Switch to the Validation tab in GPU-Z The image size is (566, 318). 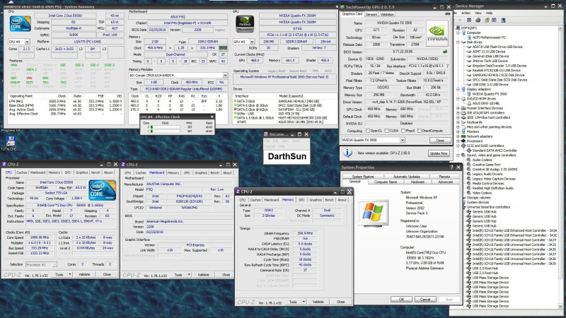[x=387, y=14]
